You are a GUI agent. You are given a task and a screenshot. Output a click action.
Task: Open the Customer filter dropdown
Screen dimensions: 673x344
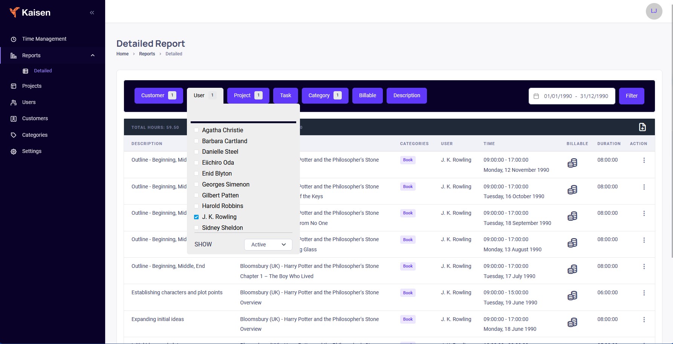point(159,96)
